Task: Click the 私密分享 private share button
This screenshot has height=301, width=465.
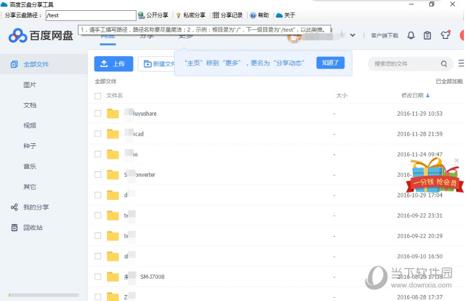Action: (x=191, y=15)
